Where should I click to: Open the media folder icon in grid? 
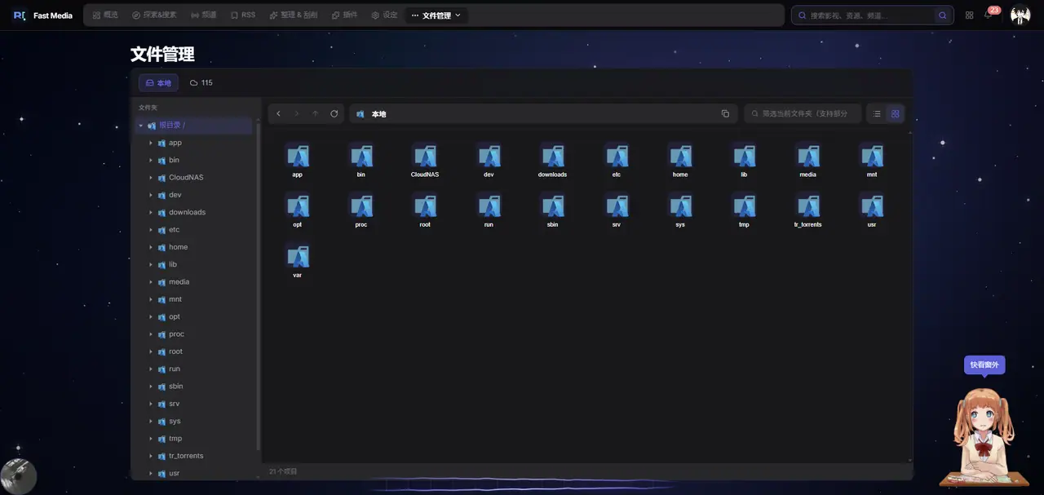(808, 156)
